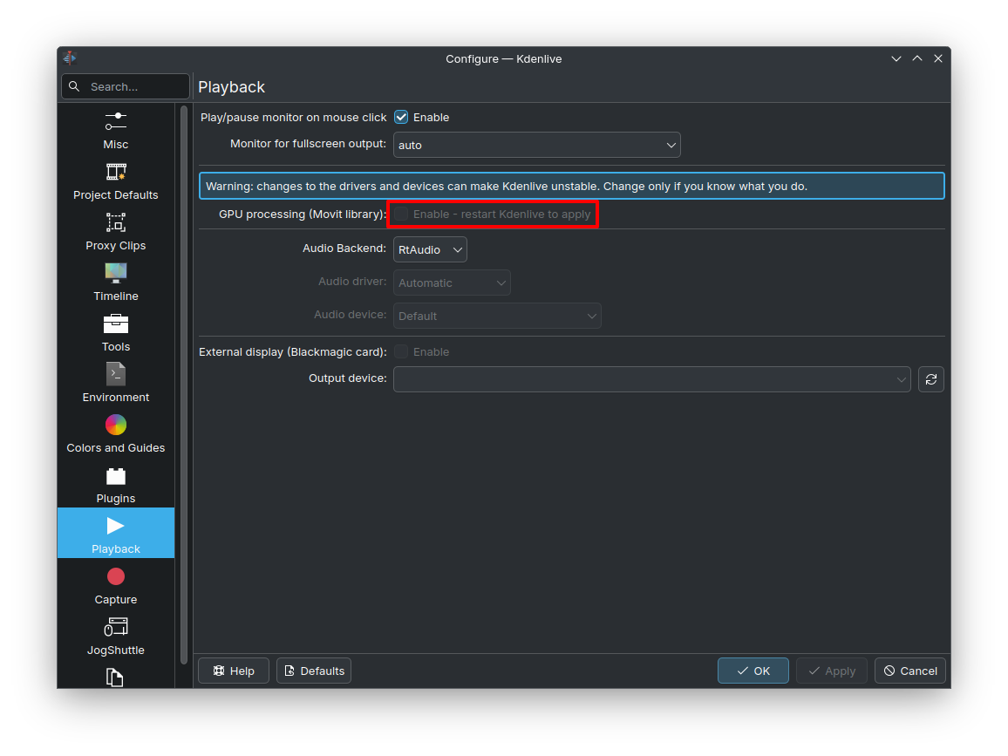Select the Playback settings page
The width and height of the screenshot is (1008, 756).
[x=116, y=533]
